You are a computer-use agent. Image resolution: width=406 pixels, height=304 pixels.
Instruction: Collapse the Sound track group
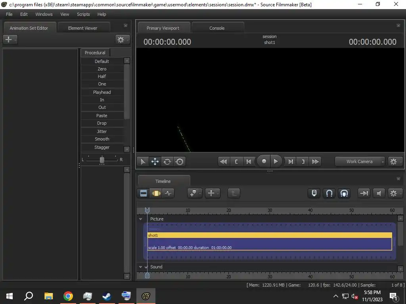coord(141,267)
